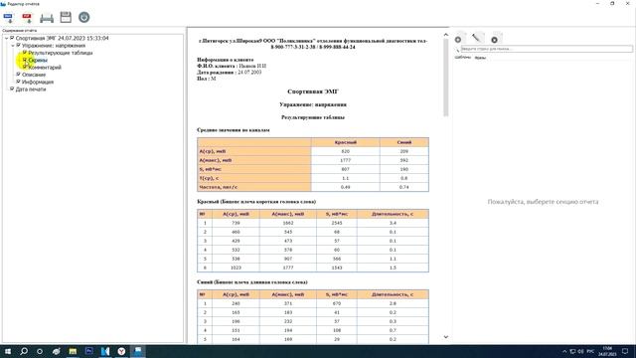Select Описание item in report tree
Screen dimensions: 636x358
coord(34,75)
